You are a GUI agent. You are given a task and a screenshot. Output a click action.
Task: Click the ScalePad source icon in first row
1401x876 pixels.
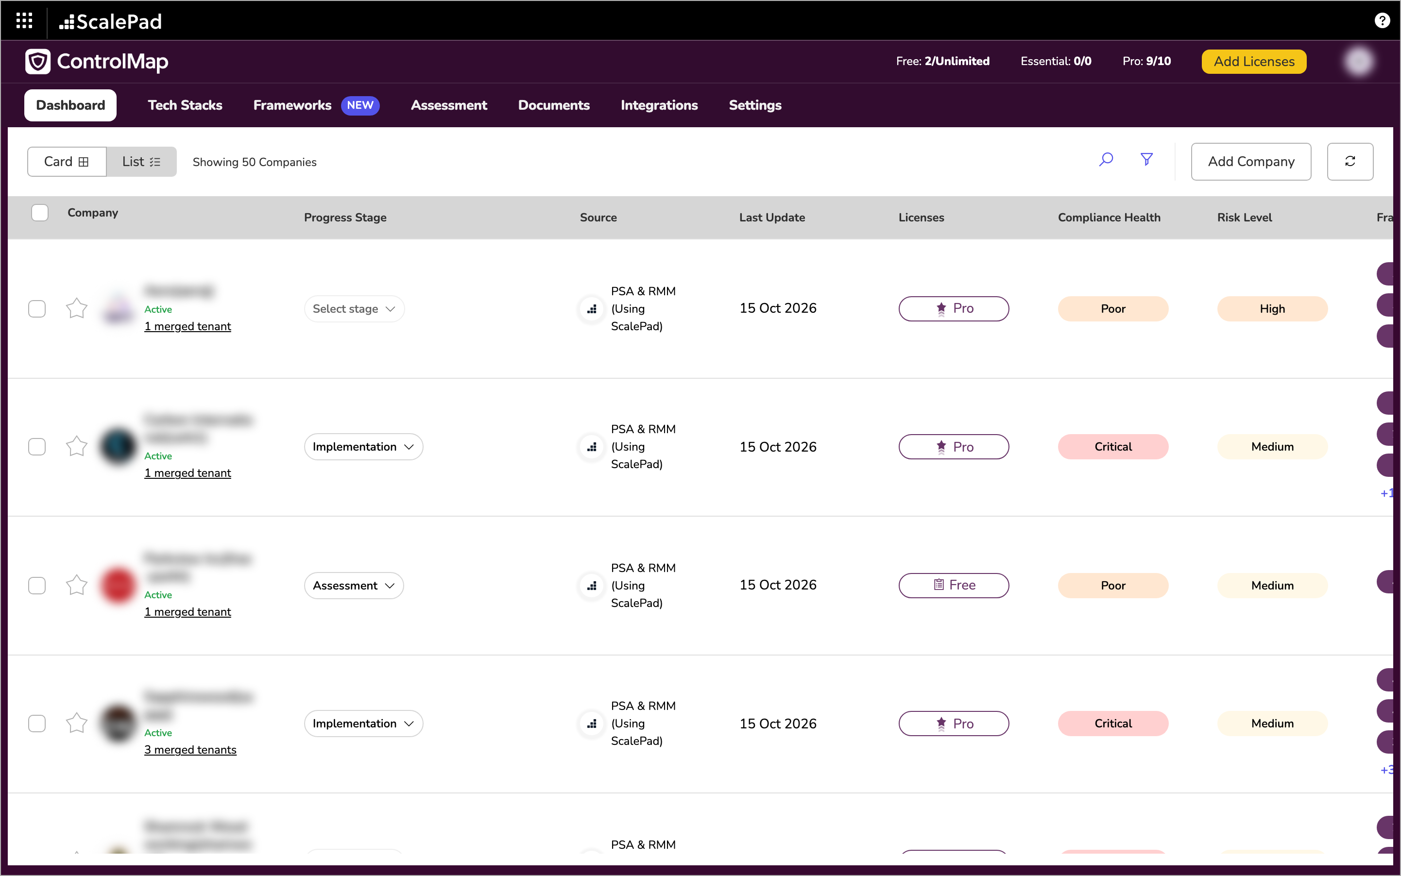[592, 309]
